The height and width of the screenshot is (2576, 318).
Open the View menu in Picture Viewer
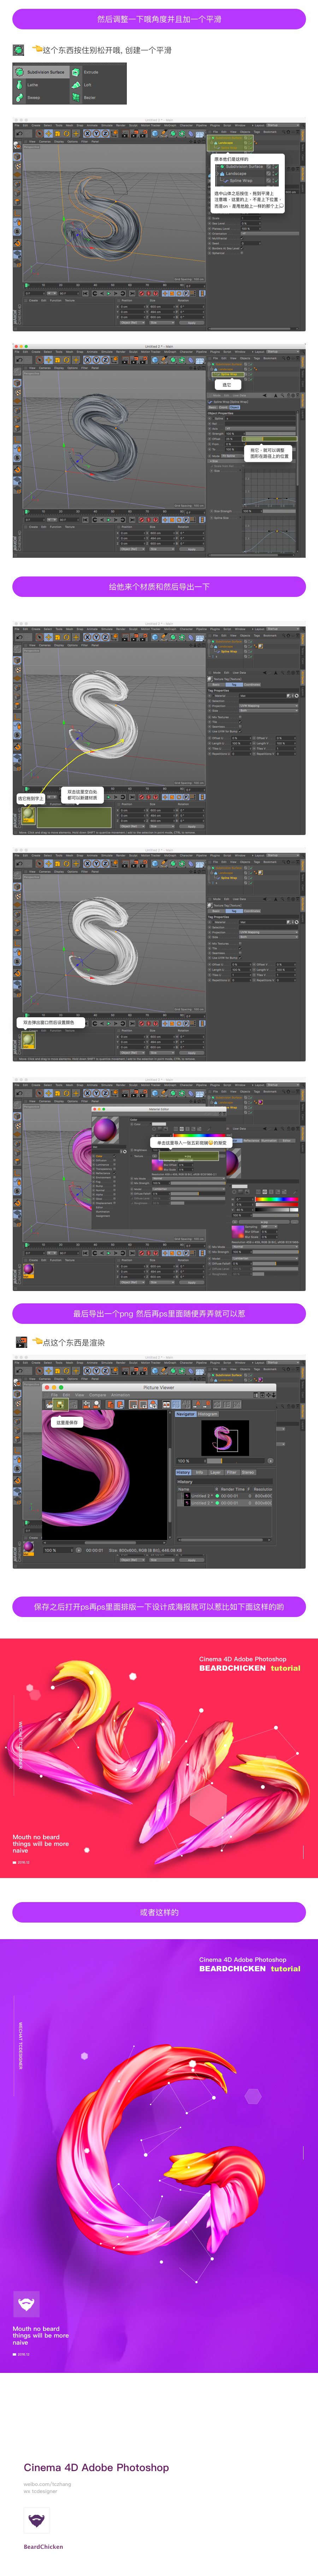(80, 1395)
